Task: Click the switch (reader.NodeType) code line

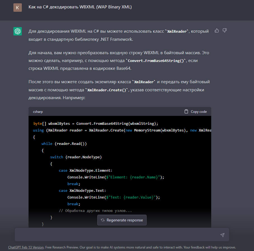Action: point(76,157)
